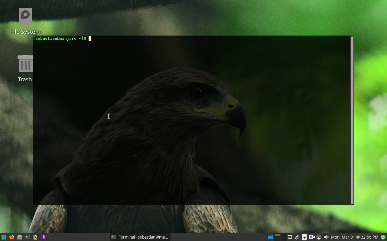Click the terminal launcher in the panel
Viewport: 387px width, 241px height.
[x=28, y=237]
